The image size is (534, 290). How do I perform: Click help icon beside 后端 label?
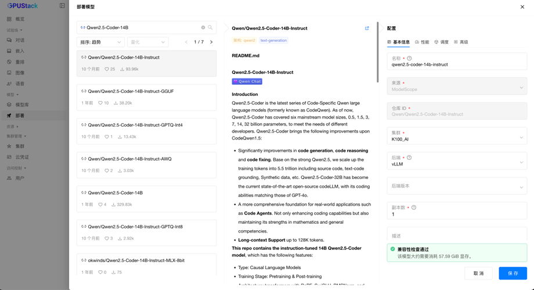[409, 157]
